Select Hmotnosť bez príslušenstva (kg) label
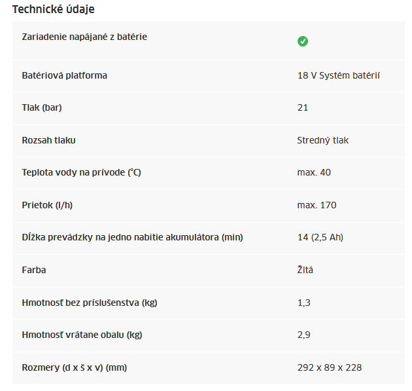 [90, 303]
